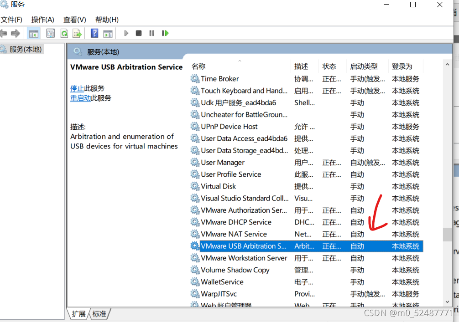
Task: Open the Properties toolbar icon
Action: pos(50,33)
